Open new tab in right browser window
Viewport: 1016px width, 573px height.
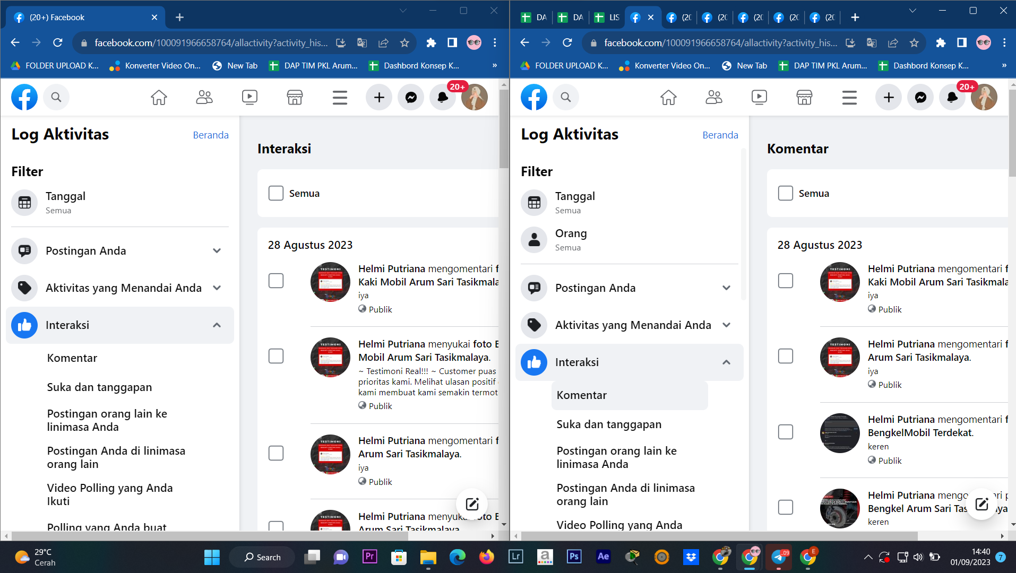tap(855, 18)
